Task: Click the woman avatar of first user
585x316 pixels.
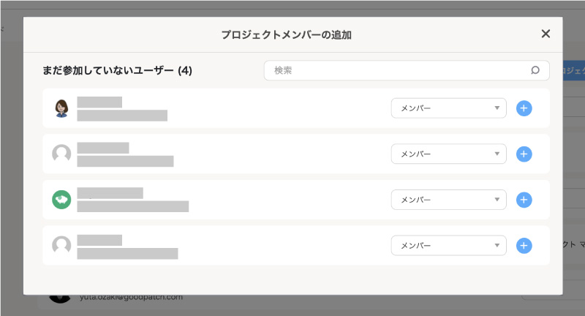Action: tap(61, 108)
